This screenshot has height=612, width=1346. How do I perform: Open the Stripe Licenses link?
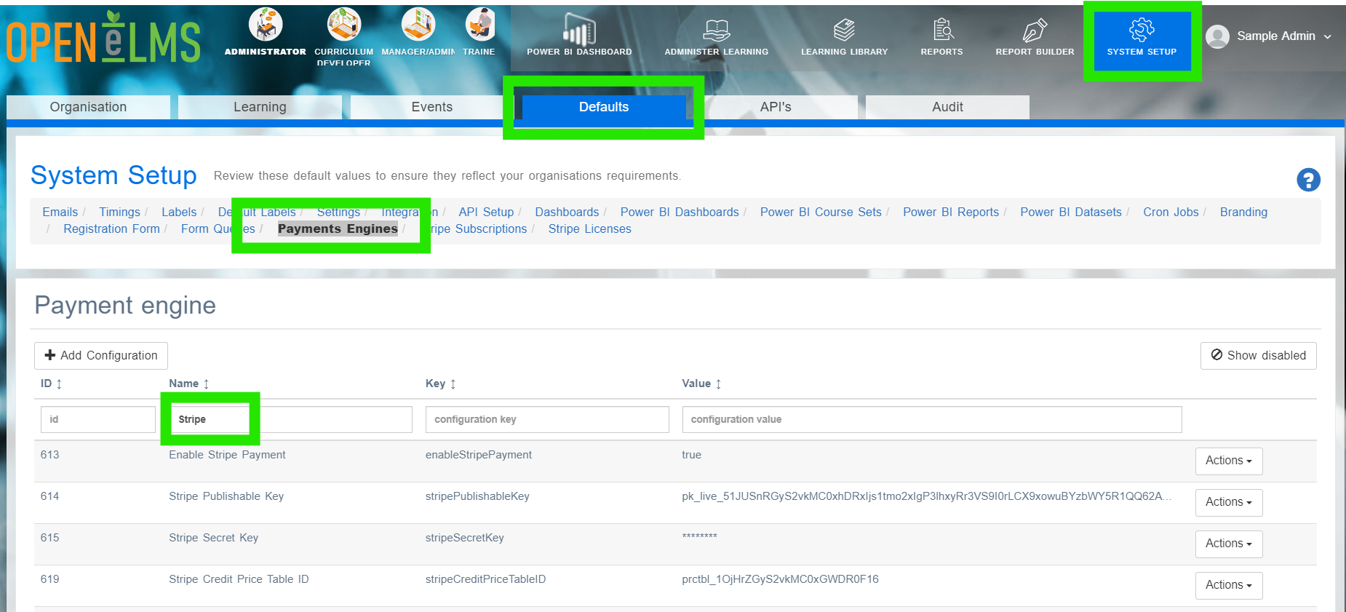click(x=590, y=229)
